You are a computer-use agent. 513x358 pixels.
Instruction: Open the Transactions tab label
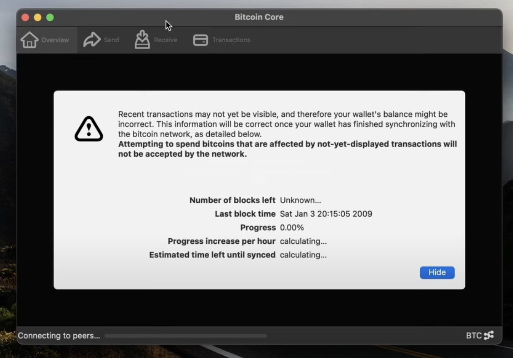(231, 40)
